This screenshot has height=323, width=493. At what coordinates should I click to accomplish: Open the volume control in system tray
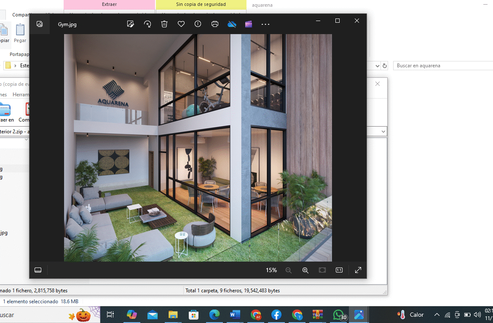click(477, 315)
